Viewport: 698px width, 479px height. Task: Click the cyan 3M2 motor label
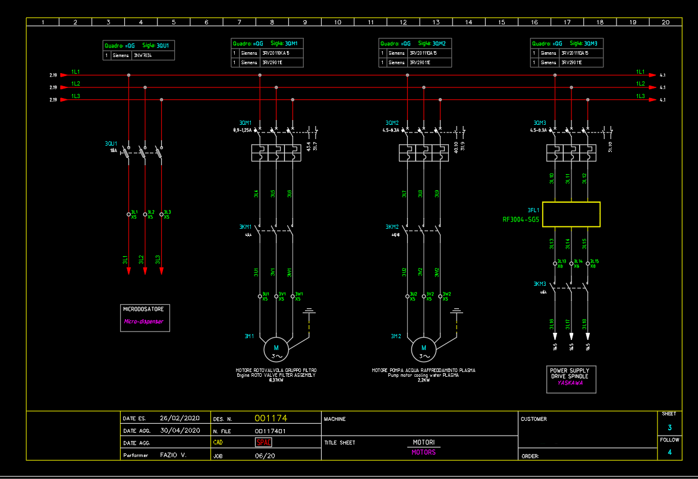[396, 336]
